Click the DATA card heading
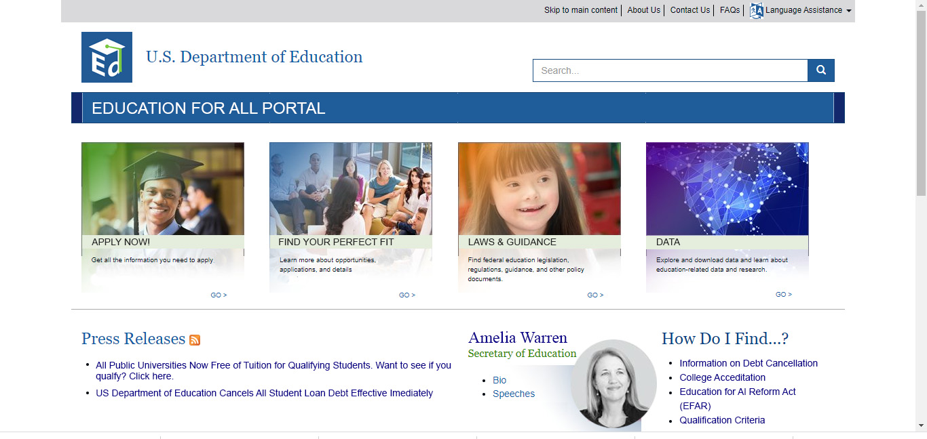 click(x=668, y=242)
